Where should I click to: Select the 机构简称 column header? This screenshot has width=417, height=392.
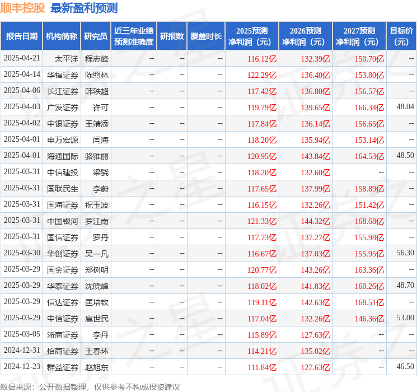[62, 36]
